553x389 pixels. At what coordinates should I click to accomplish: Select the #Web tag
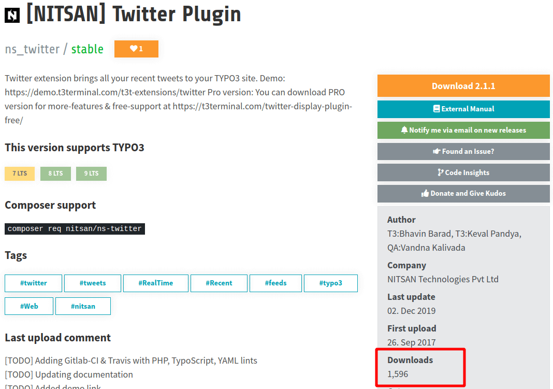pos(29,306)
